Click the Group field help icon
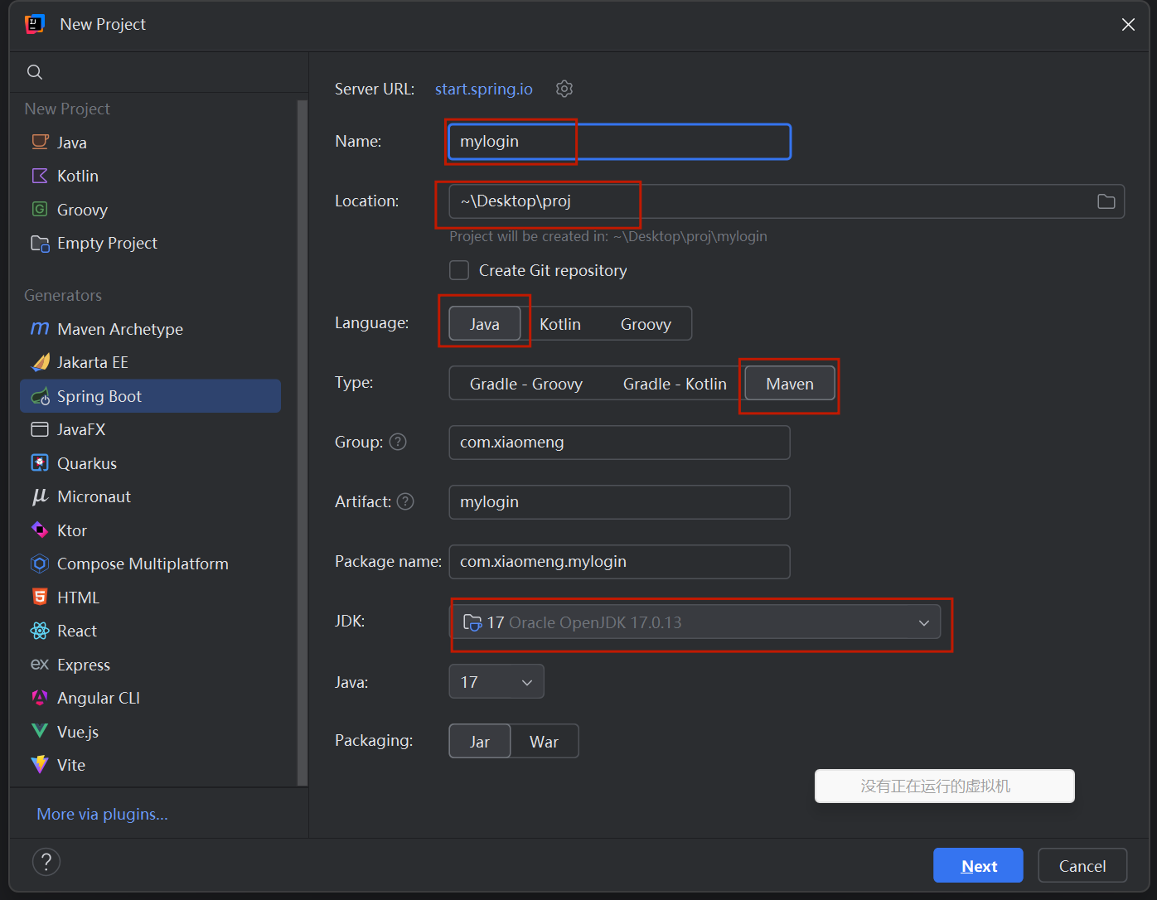This screenshot has width=1157, height=900. click(x=399, y=442)
